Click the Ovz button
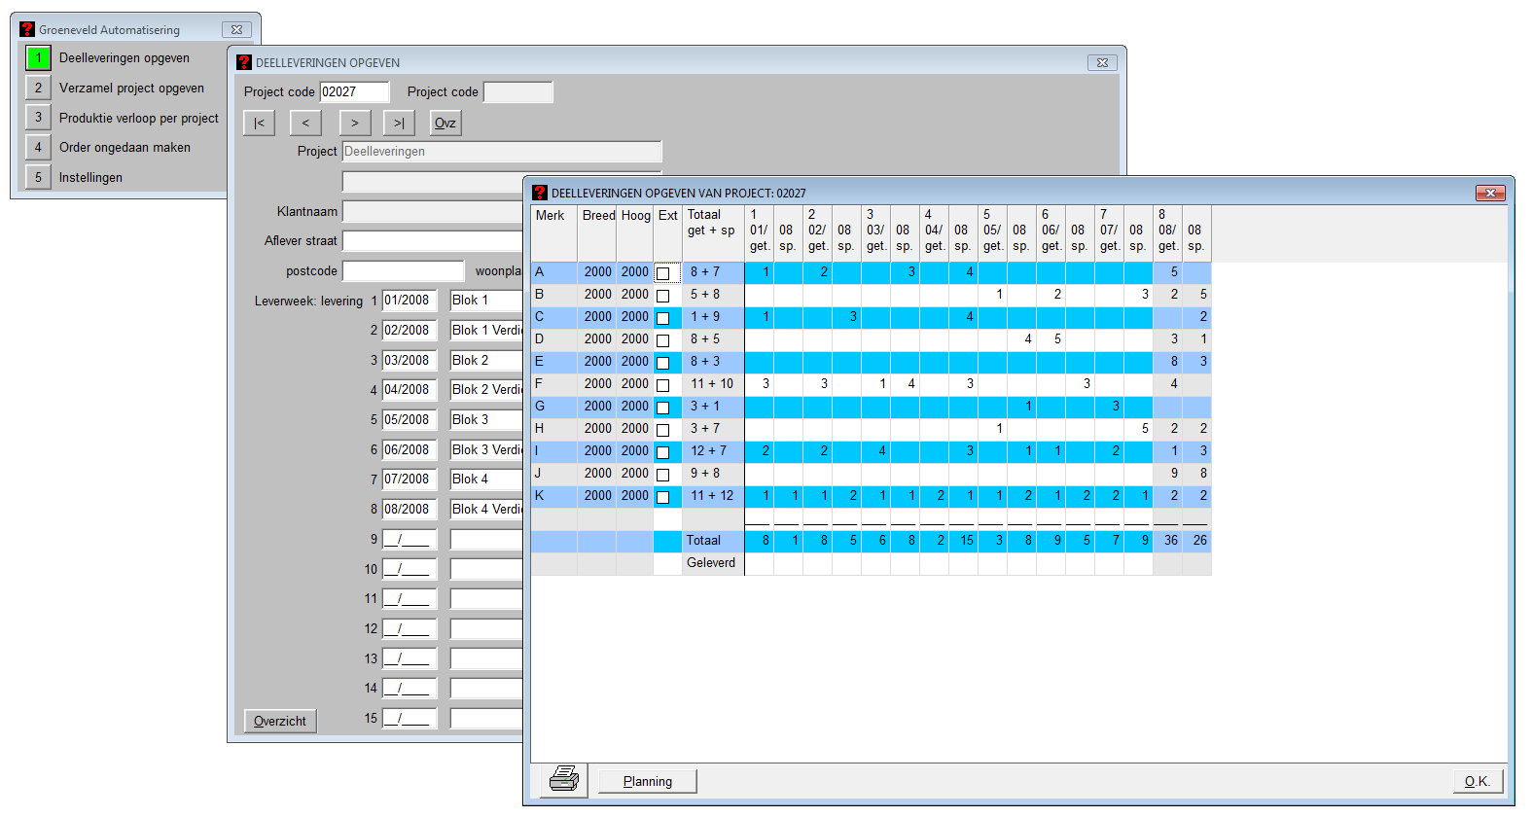1532x817 pixels. coord(445,123)
